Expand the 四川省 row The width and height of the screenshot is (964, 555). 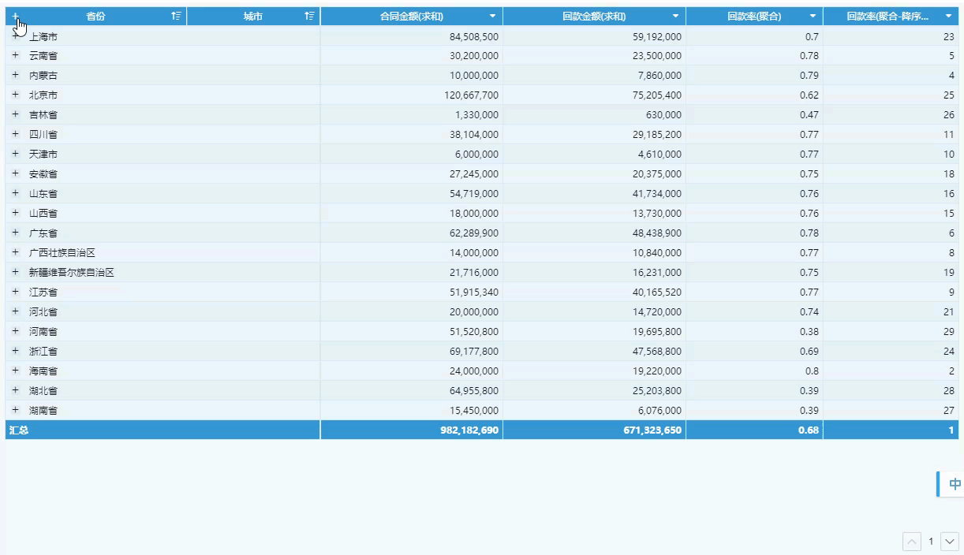(x=15, y=134)
